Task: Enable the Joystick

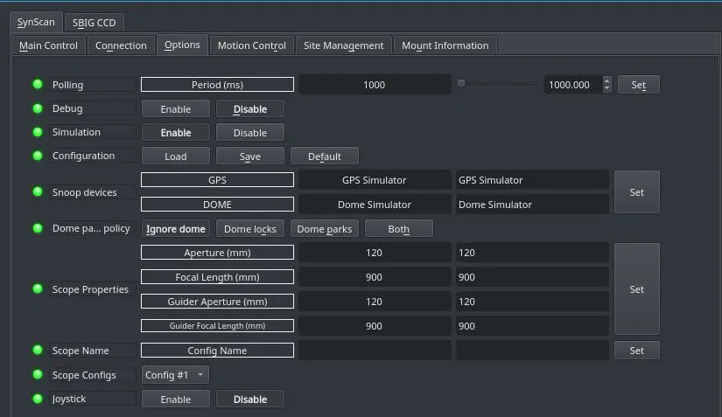Action: (x=175, y=399)
